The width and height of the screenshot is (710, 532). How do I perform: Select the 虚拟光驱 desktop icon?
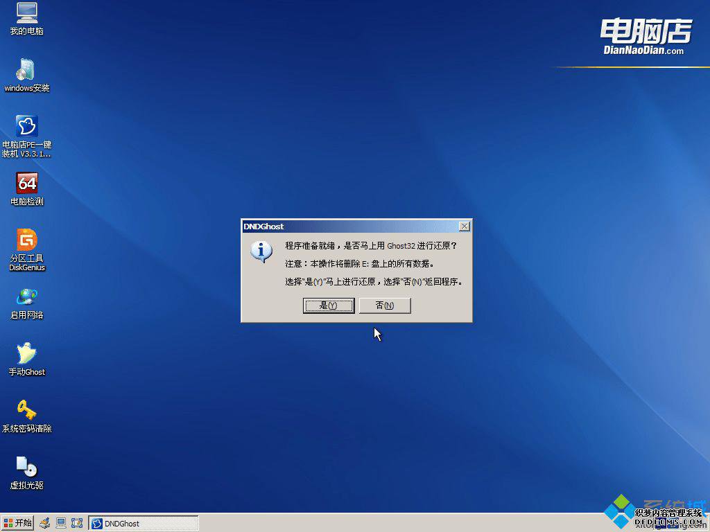tap(27, 472)
